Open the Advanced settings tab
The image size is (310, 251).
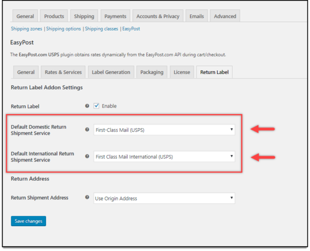(x=225, y=17)
